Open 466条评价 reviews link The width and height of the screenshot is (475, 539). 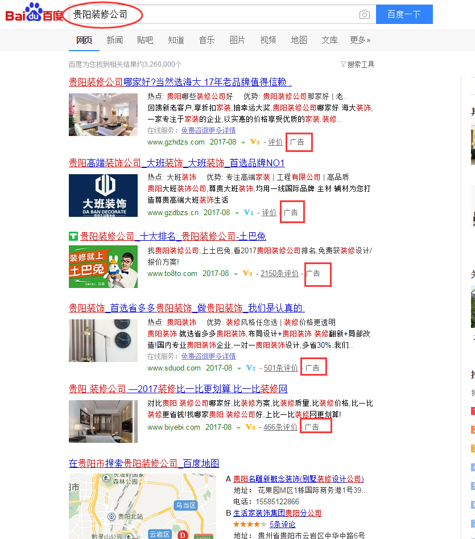click(x=280, y=427)
